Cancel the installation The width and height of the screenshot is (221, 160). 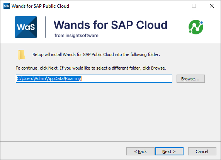(x=202, y=151)
